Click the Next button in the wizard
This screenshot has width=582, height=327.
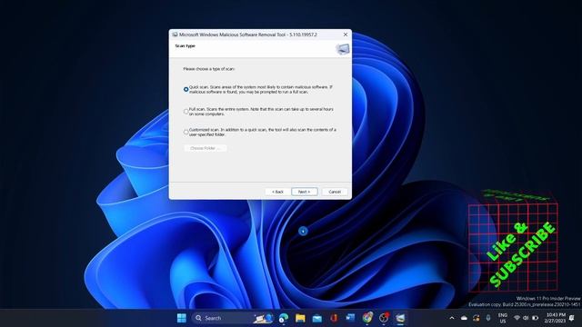pyautogui.click(x=304, y=192)
